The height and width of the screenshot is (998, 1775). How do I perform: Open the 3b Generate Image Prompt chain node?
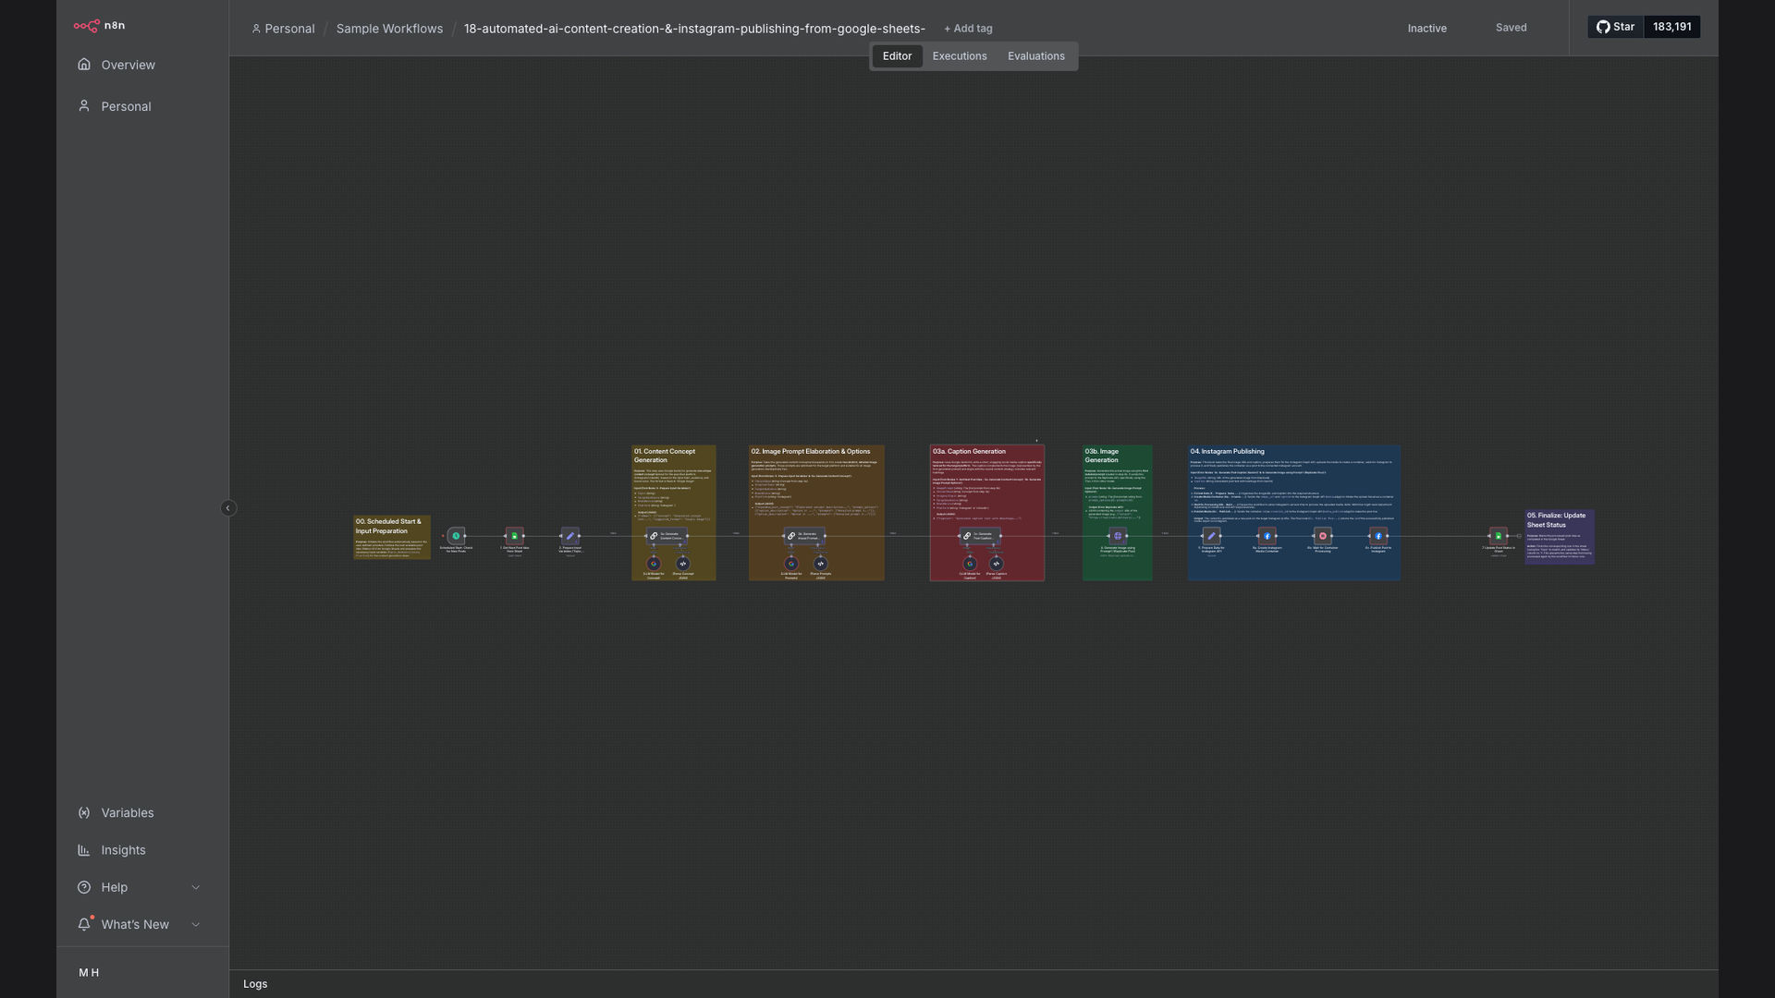coord(804,536)
